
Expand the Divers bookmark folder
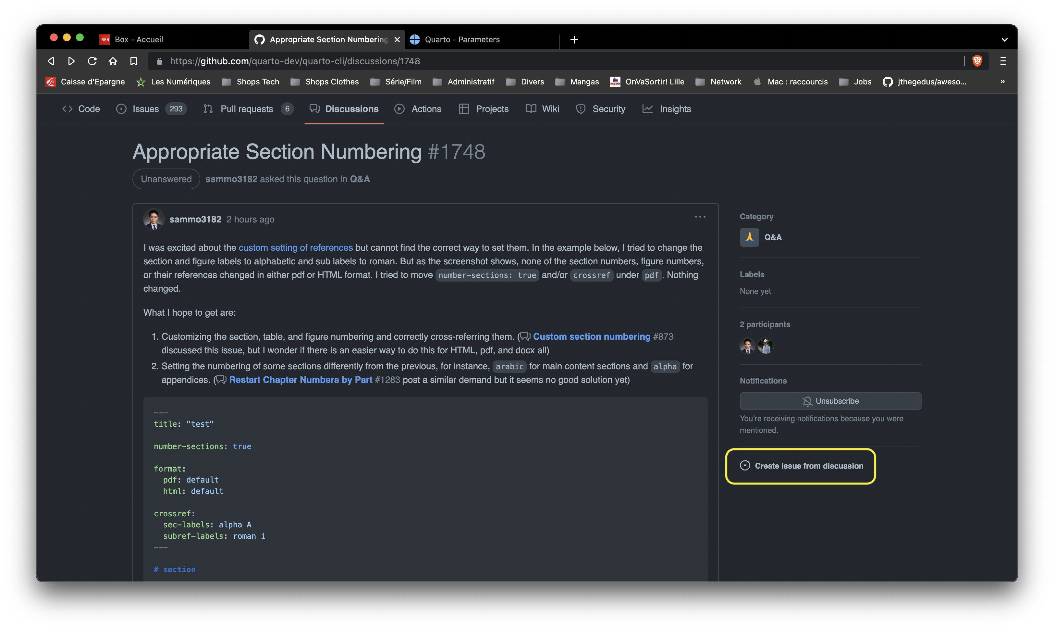(525, 82)
